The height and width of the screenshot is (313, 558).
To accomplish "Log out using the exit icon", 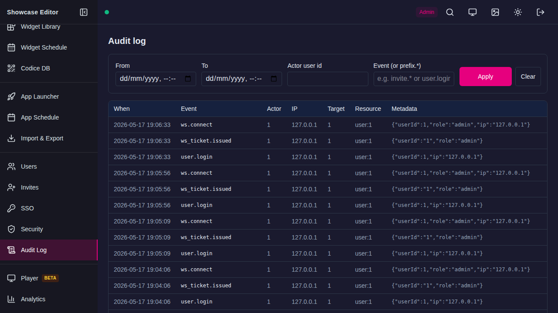I will click(541, 12).
